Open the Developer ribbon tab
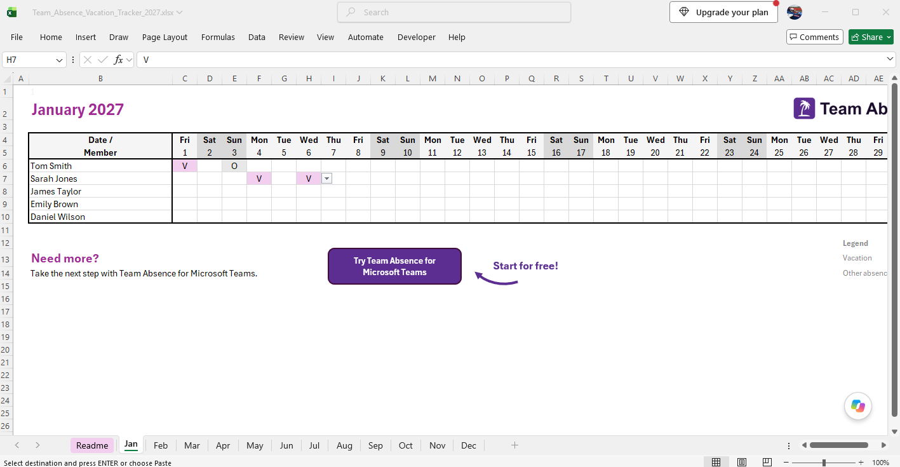The height and width of the screenshot is (467, 900). (417, 37)
